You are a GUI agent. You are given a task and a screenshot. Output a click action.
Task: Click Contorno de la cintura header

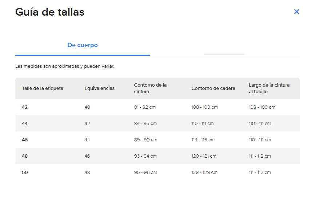point(150,88)
